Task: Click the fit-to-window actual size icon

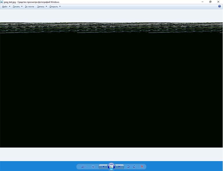Action: click(93, 167)
